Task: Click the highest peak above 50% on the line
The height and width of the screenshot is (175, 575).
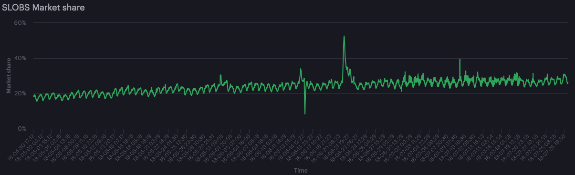Action: [x=344, y=36]
